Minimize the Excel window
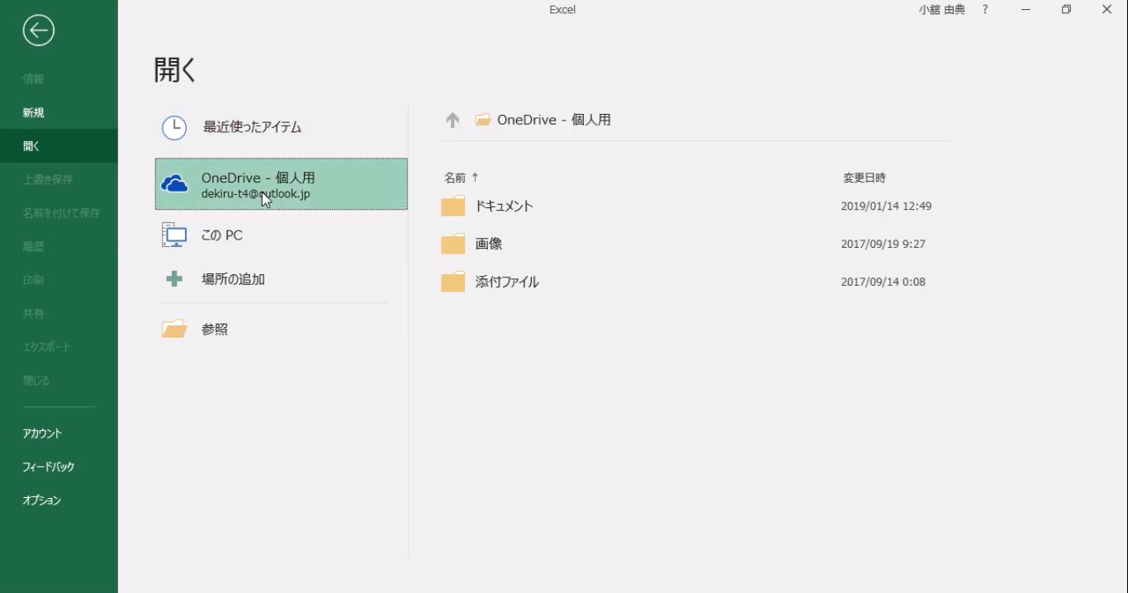This screenshot has height=593, width=1128. click(1026, 10)
